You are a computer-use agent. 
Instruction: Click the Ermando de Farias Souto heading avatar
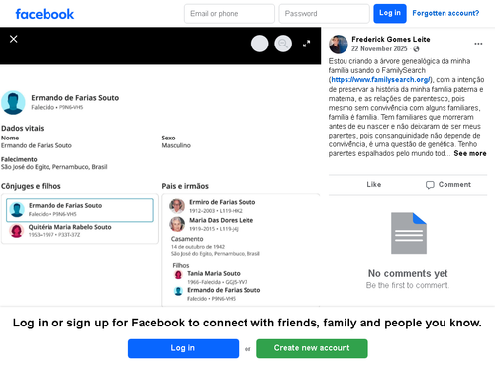click(13, 103)
